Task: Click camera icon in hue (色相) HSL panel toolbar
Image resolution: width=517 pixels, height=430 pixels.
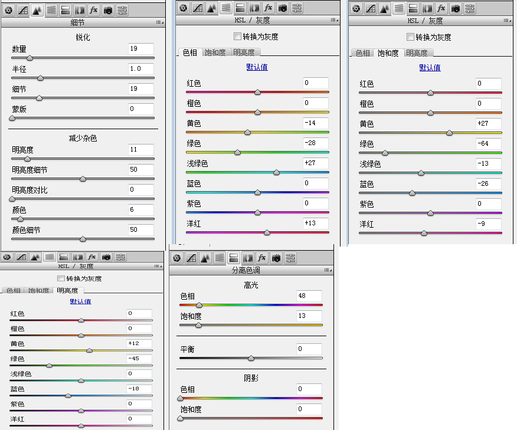Action: (283, 8)
